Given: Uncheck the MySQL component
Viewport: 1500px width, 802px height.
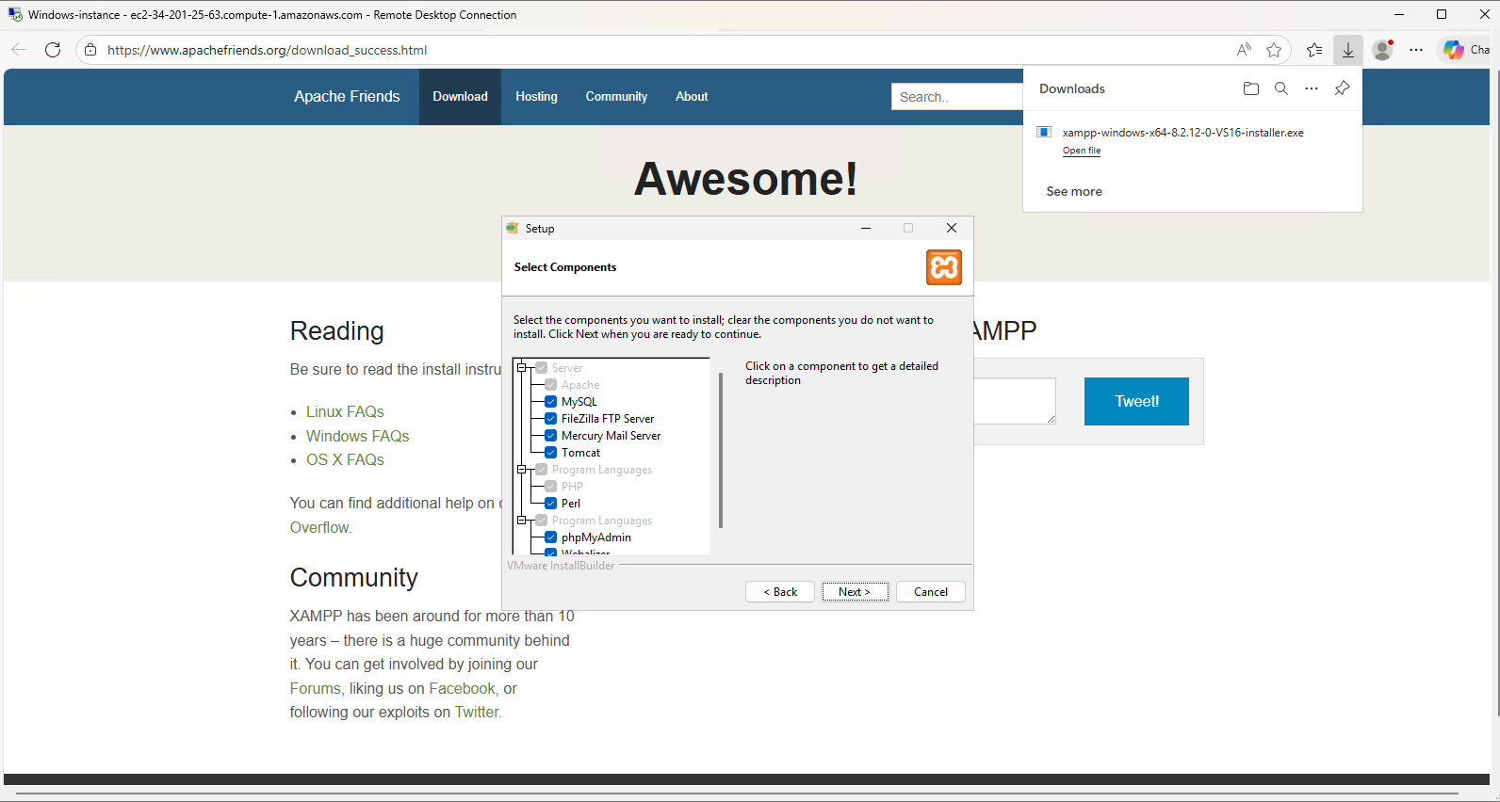Looking at the screenshot, I should (x=551, y=402).
